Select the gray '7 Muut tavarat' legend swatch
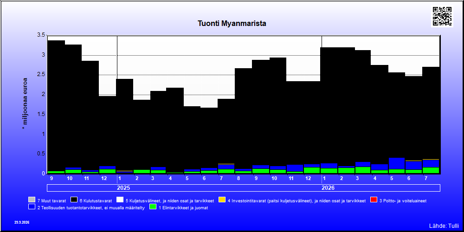Viewport: 464px width, 232px height. (32, 200)
